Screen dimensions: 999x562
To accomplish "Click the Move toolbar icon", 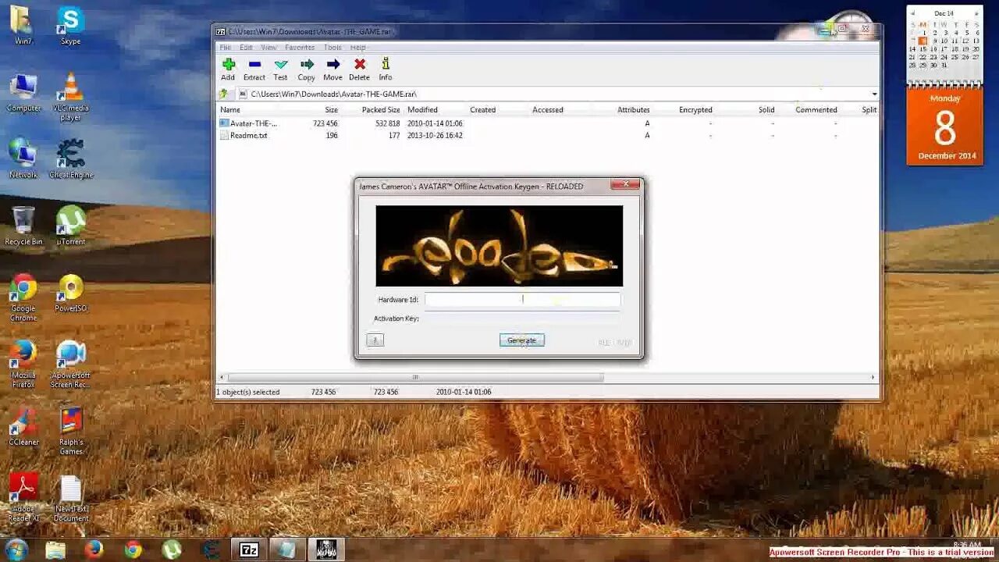I will (333, 69).
